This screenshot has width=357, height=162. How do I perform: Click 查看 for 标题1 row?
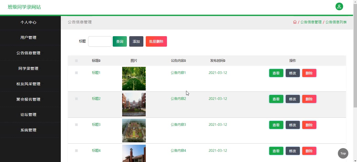point(276,73)
